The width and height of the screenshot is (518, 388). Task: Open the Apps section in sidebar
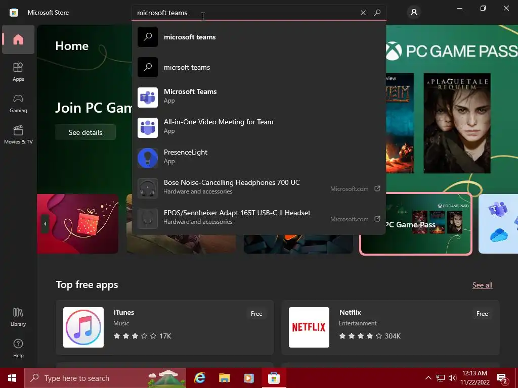point(18,72)
